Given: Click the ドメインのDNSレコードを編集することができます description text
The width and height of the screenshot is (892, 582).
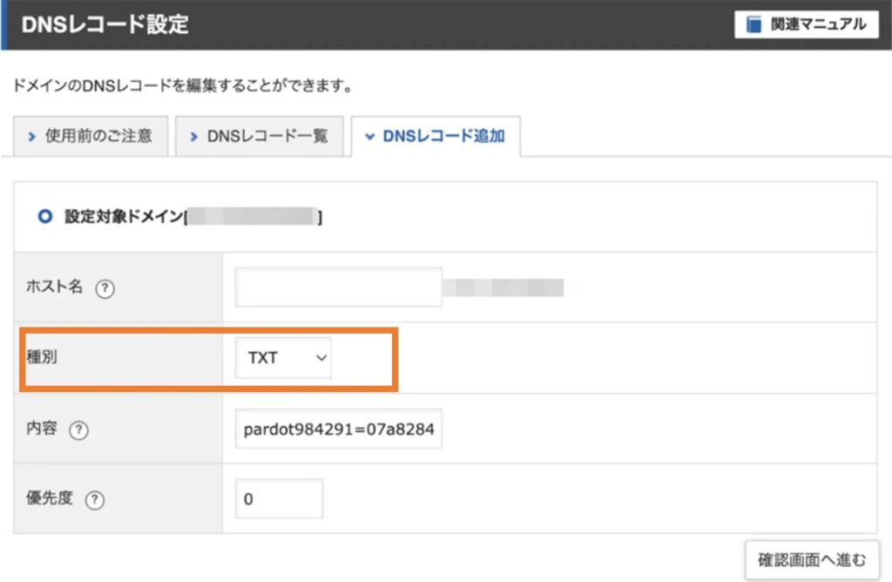Looking at the screenshot, I should point(183,86).
